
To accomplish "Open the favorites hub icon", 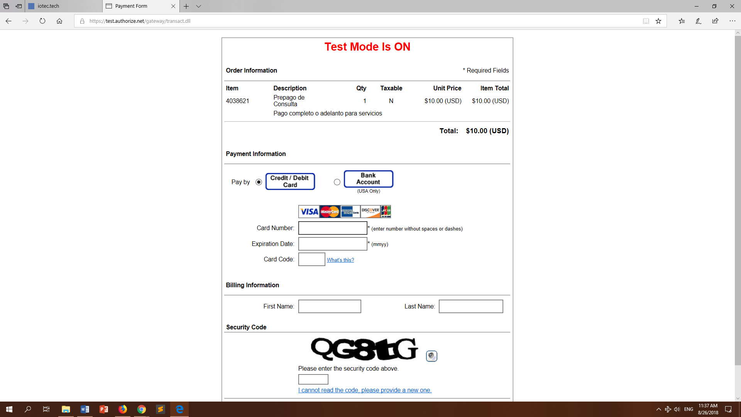I will click(682, 21).
